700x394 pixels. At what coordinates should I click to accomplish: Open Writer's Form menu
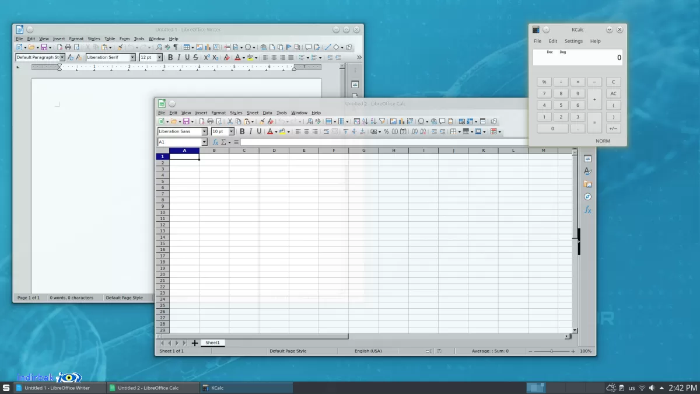(x=124, y=39)
